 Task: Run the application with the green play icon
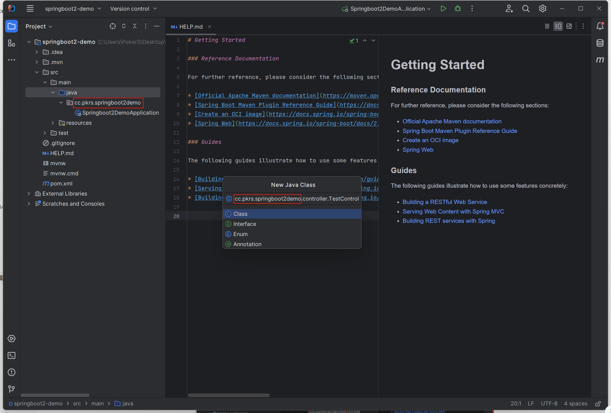pos(443,9)
